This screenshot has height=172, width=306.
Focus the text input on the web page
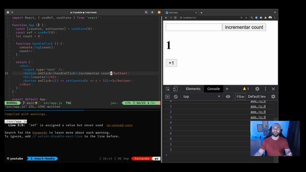coord(194,27)
